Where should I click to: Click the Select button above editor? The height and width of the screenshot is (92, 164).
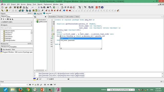[x=77, y=17]
